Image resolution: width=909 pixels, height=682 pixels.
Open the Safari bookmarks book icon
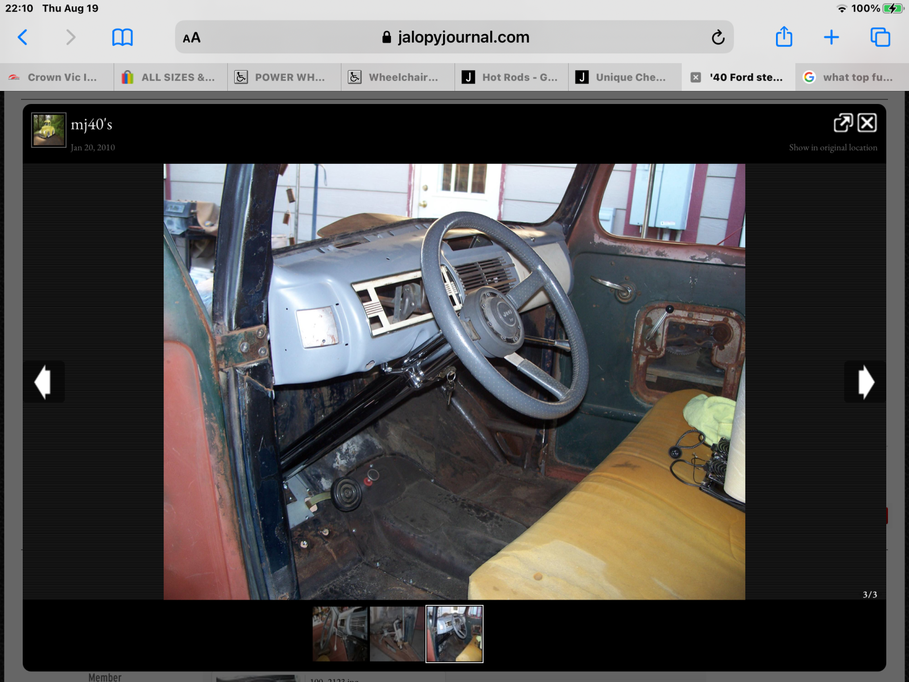122,38
